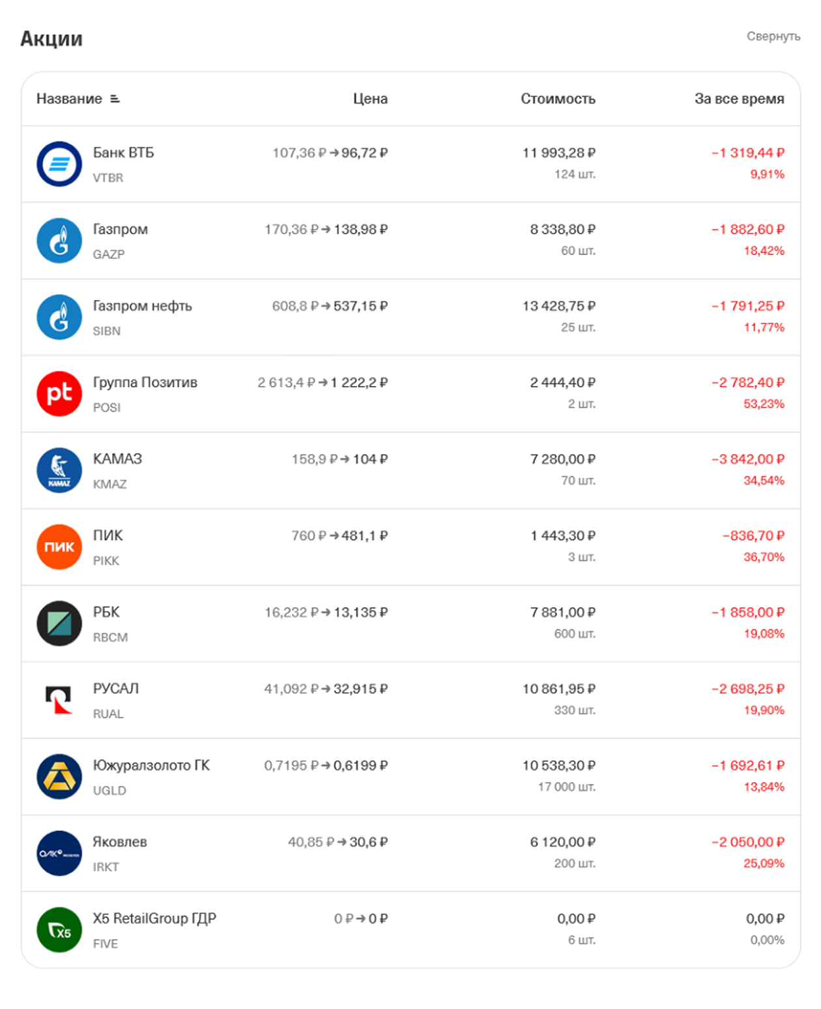821x1009 pixels.
Task: Click the Стоимость column header
Action: [x=558, y=99]
